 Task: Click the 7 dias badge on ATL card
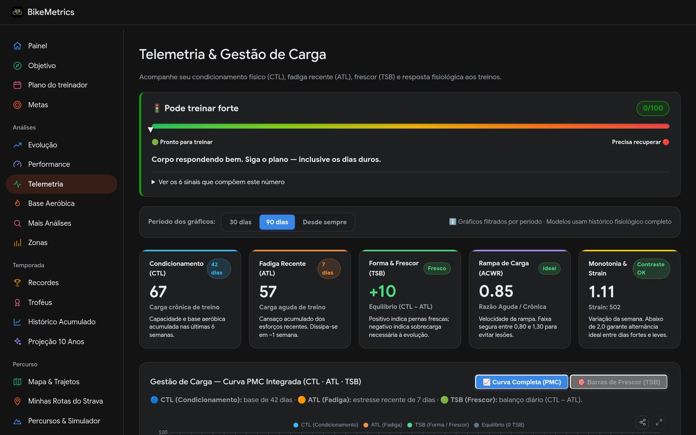click(328, 268)
